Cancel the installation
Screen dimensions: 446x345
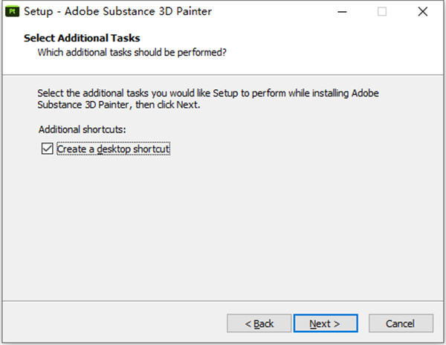click(401, 323)
